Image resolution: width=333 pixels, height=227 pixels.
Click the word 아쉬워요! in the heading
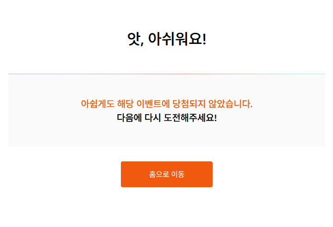pyautogui.click(x=177, y=39)
